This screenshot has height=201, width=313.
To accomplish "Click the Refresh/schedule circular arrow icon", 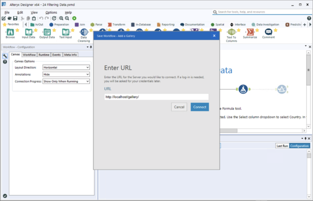I will (x=54, y=19).
